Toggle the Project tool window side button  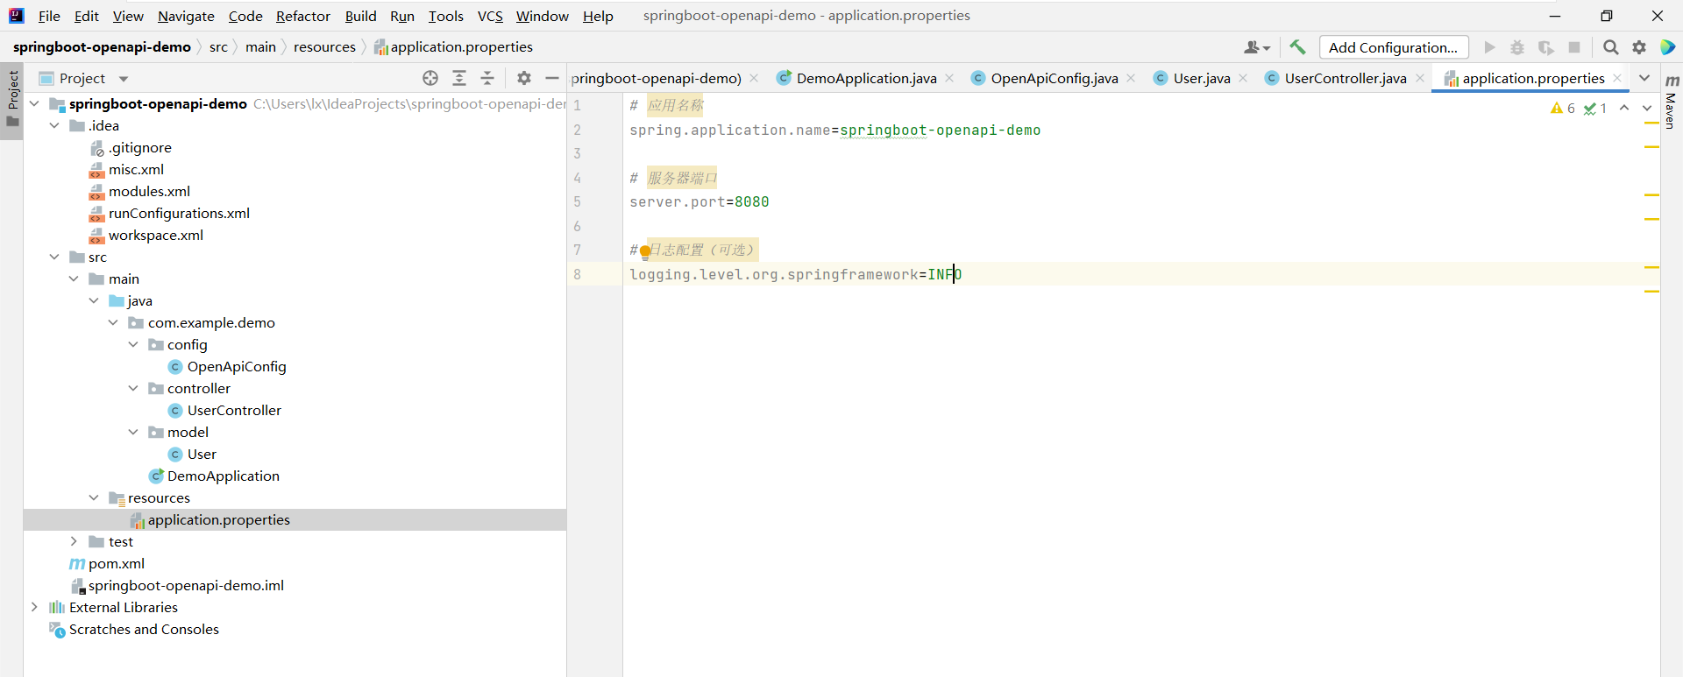[x=12, y=99]
